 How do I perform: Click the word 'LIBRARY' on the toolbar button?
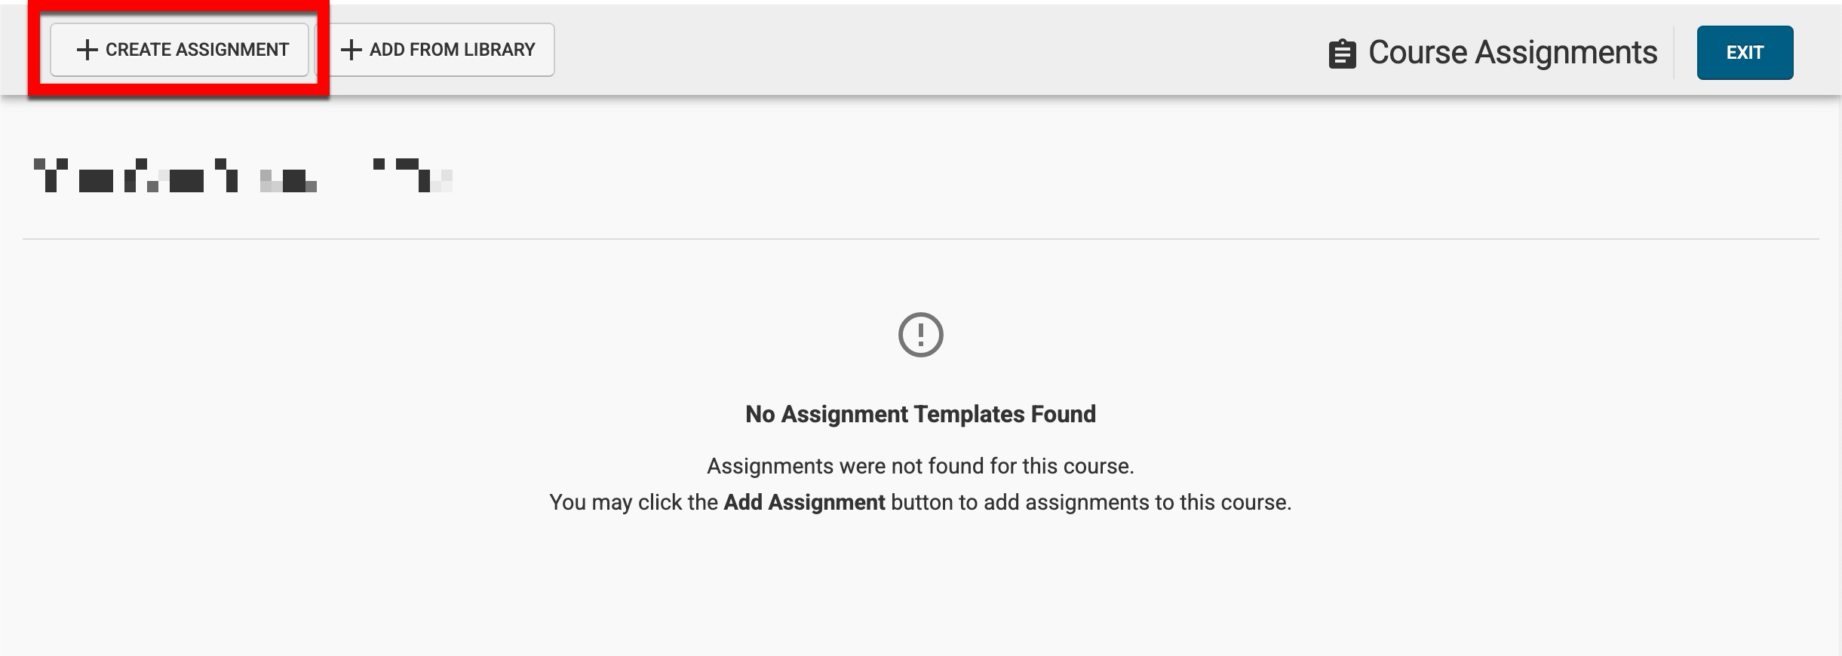(499, 50)
